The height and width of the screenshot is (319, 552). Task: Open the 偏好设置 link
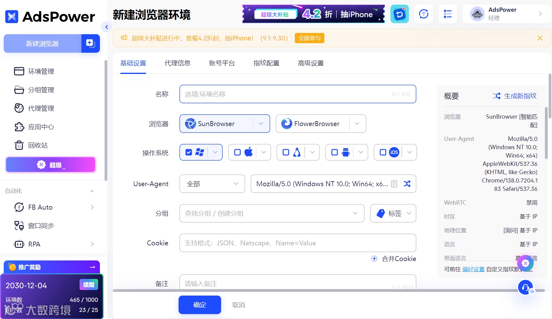point(473,269)
